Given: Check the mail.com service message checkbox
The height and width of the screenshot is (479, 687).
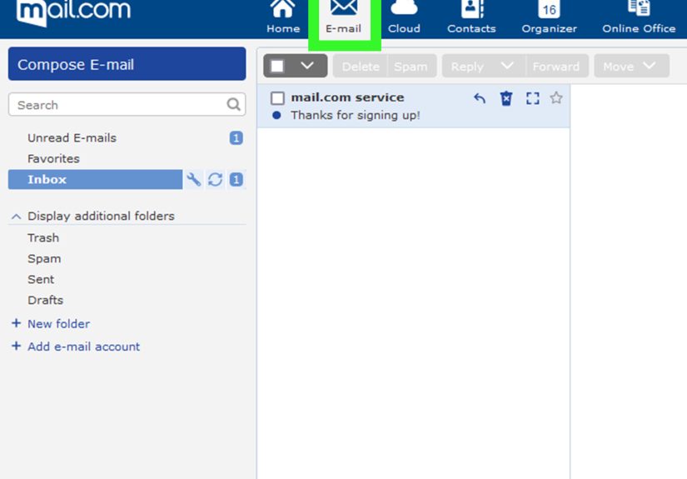Looking at the screenshot, I should (277, 97).
